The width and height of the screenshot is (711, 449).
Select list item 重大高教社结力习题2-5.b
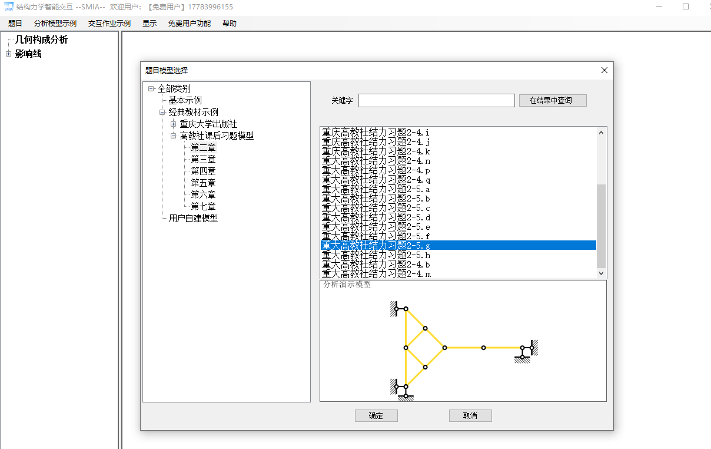coord(458,199)
